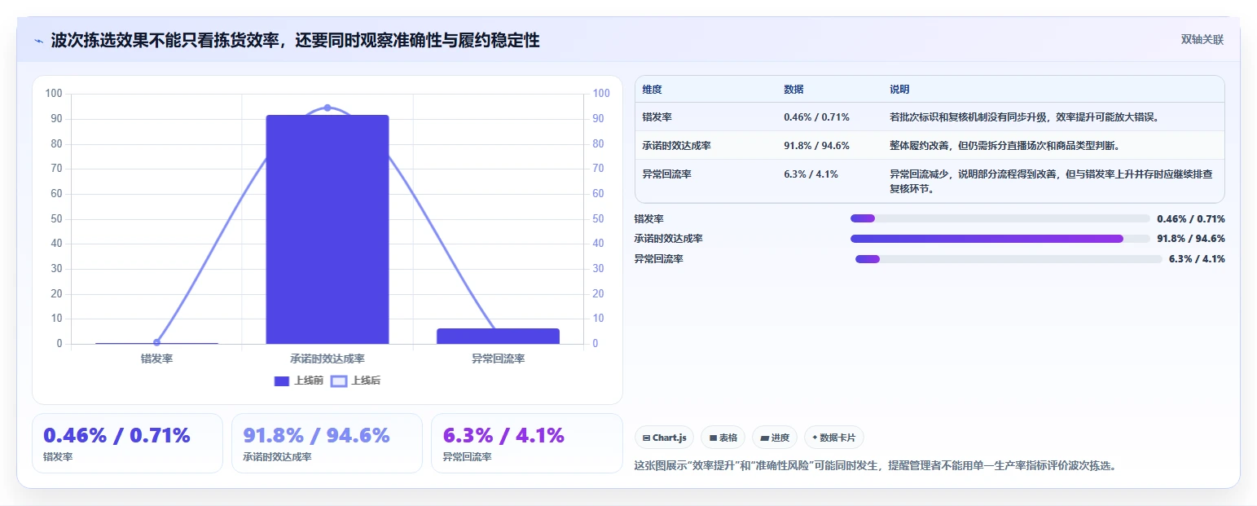The image size is (1257, 506).
Task: Click the lightning icon beside the title
Action: [38, 40]
